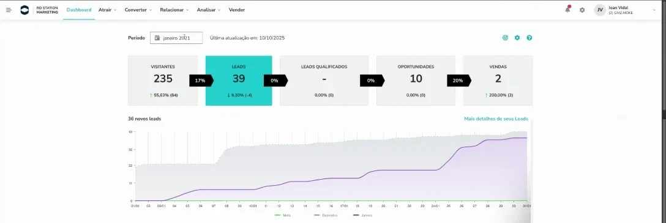The image size is (666, 223).
Task: Select the highlighted Leads funnel card
Action: [239, 81]
